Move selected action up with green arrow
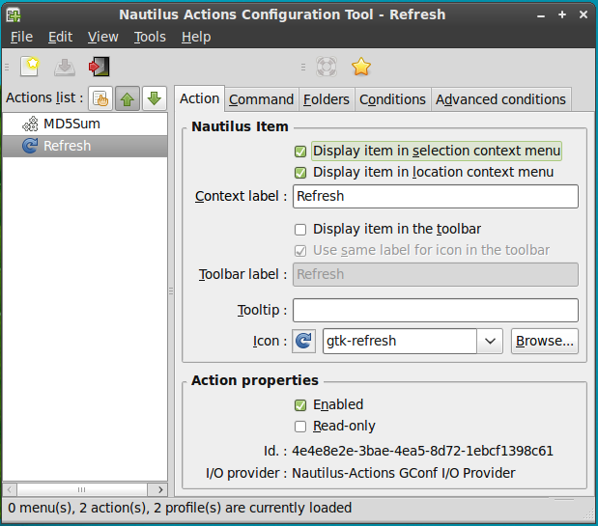 click(128, 98)
